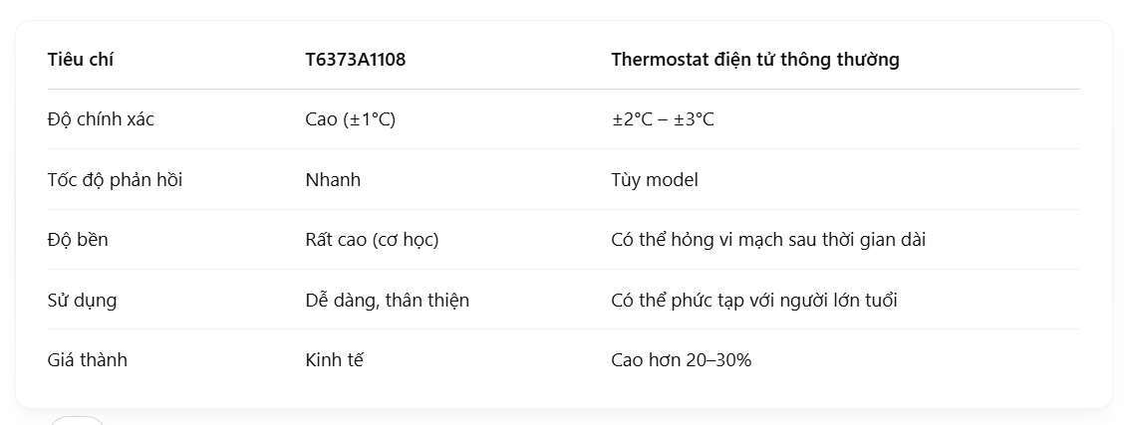Click the rounded button below the table
The height and width of the screenshot is (425, 1130).
click(x=78, y=421)
